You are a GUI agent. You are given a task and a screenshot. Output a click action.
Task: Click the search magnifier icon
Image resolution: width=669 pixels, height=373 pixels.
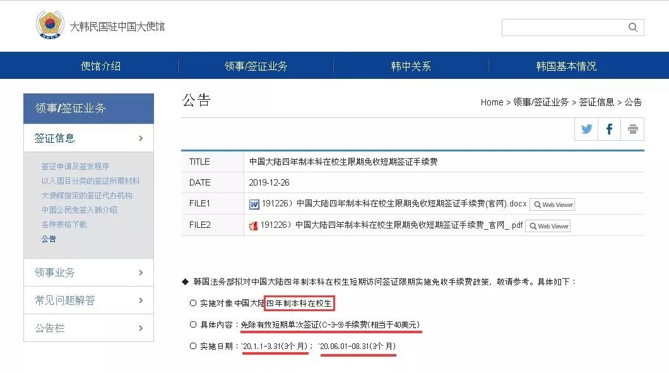pos(633,27)
